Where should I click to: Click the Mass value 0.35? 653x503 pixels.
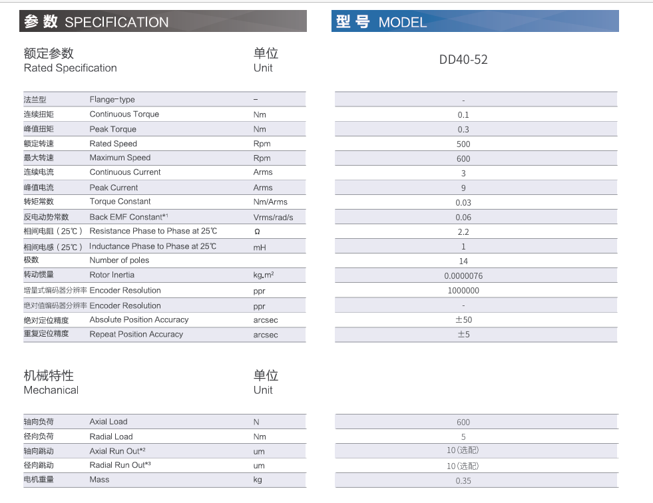(463, 481)
